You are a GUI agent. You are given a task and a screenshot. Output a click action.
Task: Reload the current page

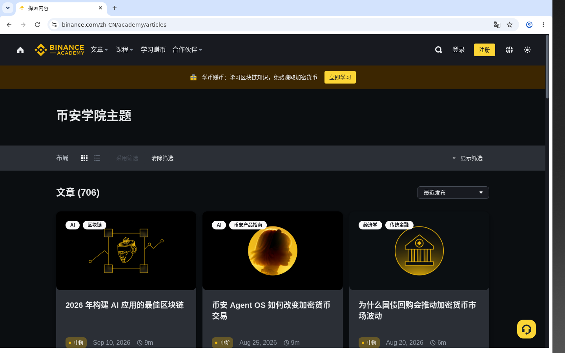tap(37, 25)
